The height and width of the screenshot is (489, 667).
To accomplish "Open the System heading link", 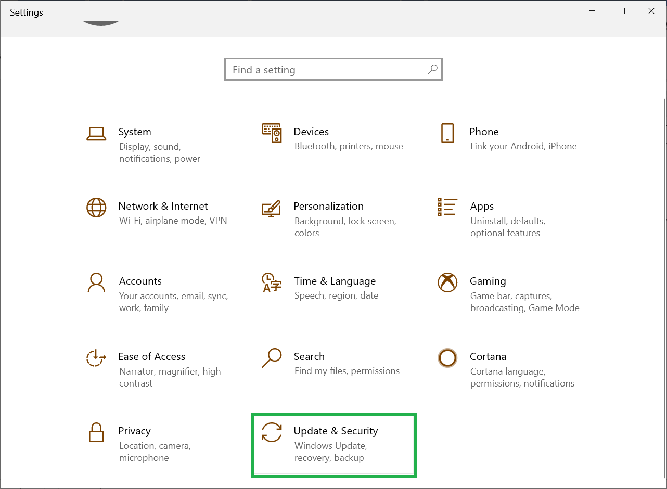I will coord(135,132).
